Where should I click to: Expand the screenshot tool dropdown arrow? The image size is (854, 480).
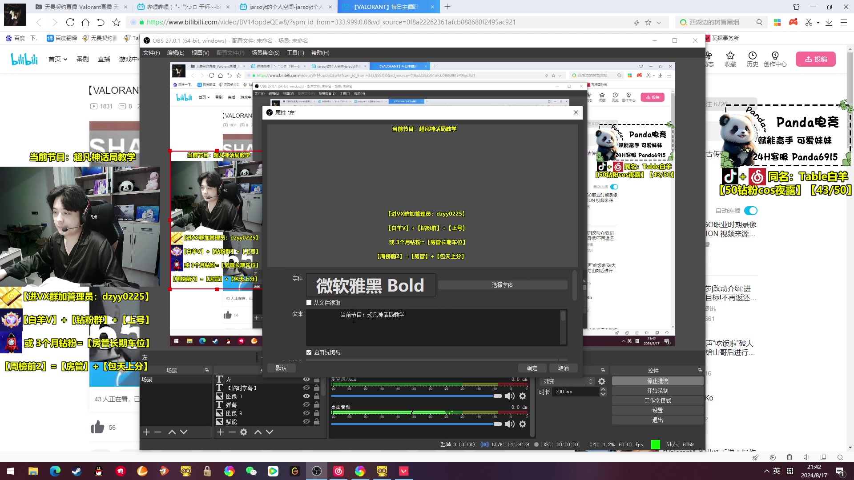[x=818, y=23]
